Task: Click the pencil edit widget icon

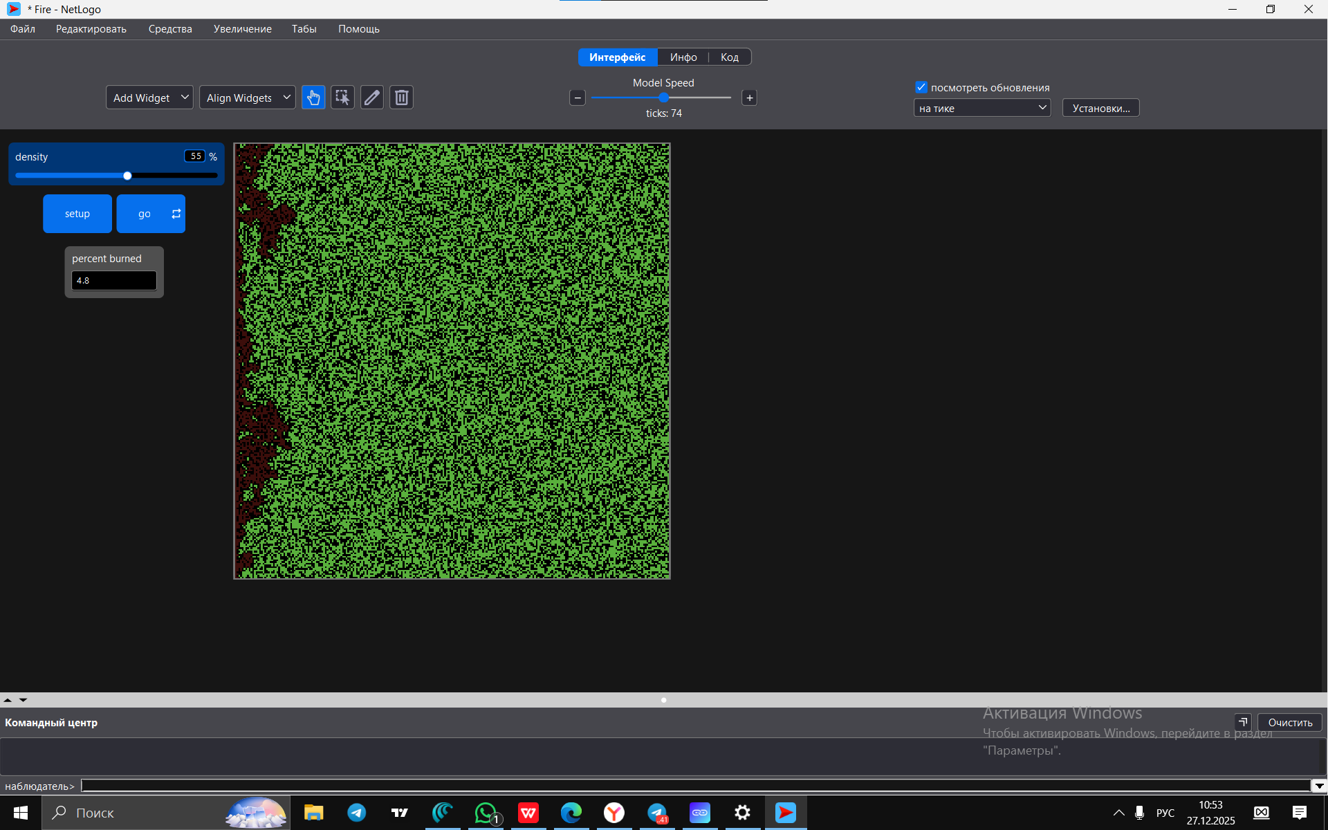Action: pos(372,98)
